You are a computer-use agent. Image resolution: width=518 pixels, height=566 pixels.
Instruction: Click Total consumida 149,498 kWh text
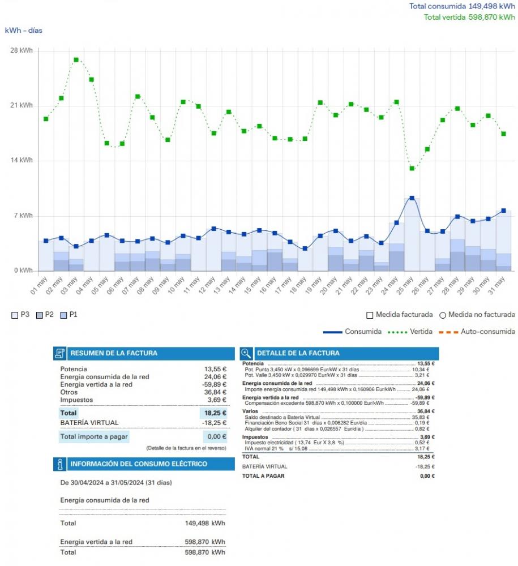click(462, 6)
